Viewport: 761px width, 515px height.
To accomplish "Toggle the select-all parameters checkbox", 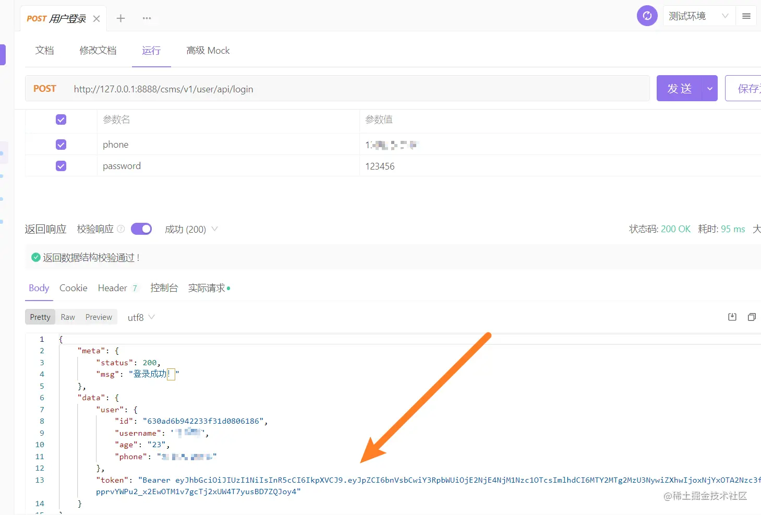I will pyautogui.click(x=61, y=119).
